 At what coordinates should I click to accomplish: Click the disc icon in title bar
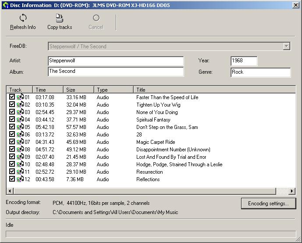[x=6, y=5]
